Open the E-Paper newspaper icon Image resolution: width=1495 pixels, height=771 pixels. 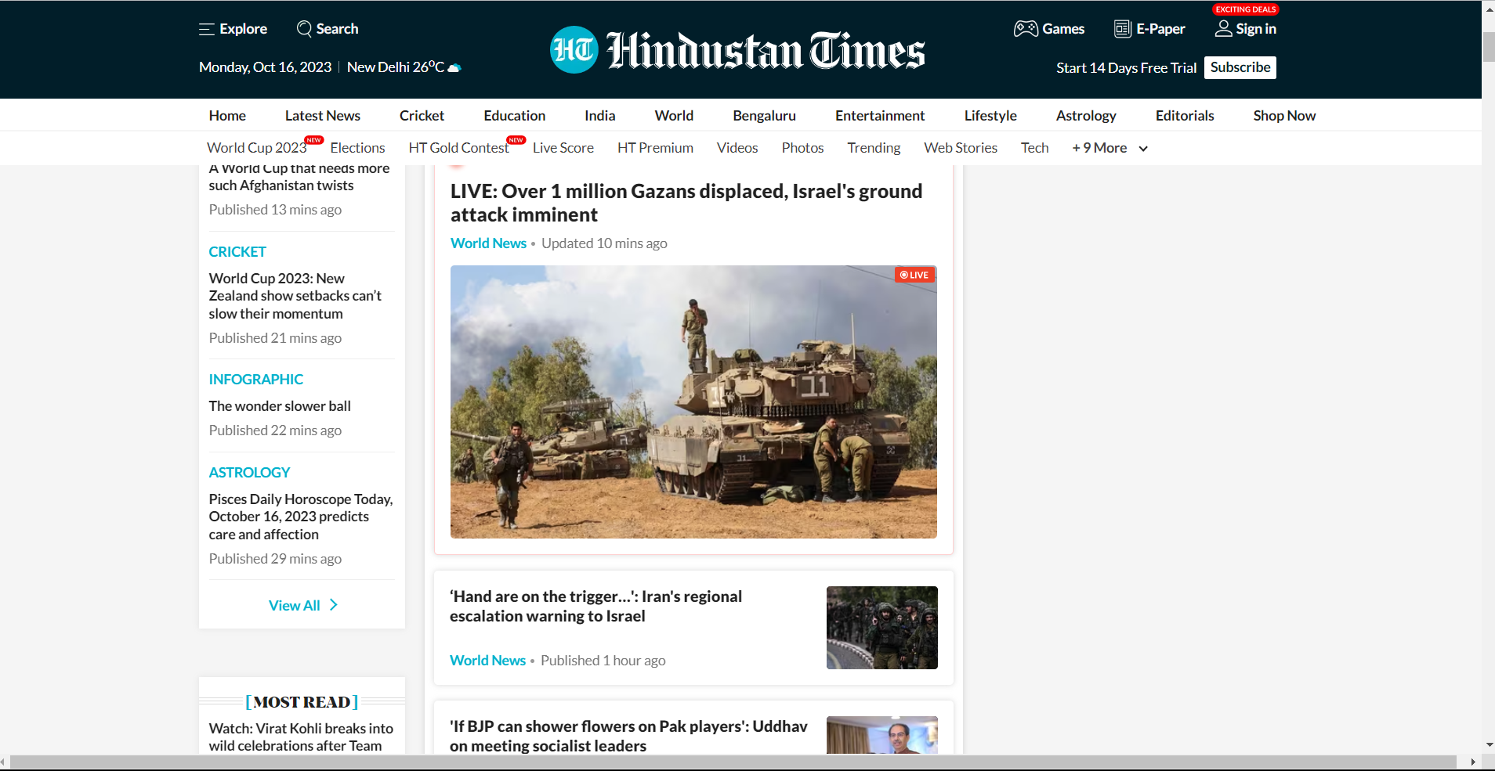tap(1123, 29)
